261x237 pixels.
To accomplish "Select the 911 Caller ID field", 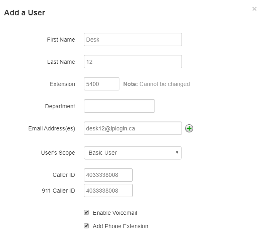I will pyautogui.click(x=108, y=191).
